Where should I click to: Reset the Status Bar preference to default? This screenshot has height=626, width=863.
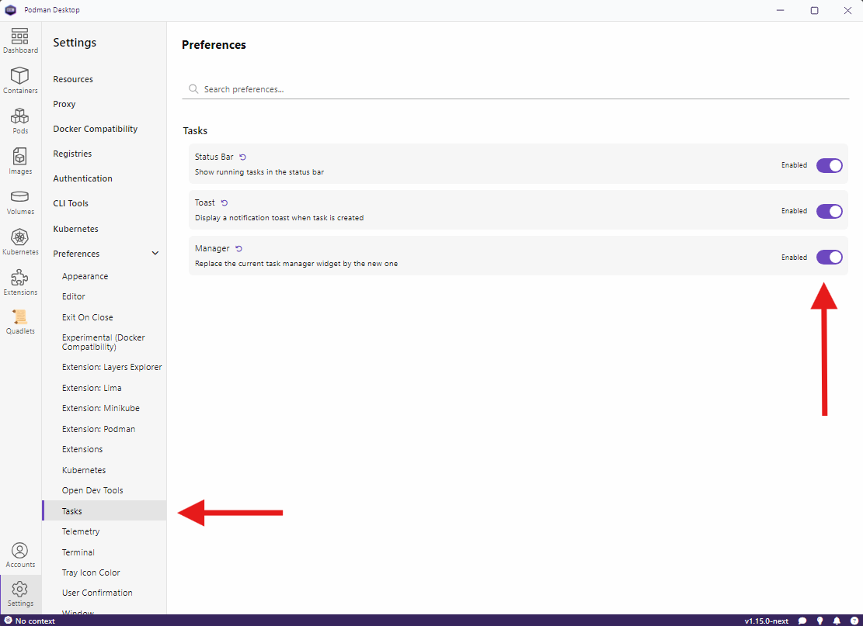click(x=242, y=155)
